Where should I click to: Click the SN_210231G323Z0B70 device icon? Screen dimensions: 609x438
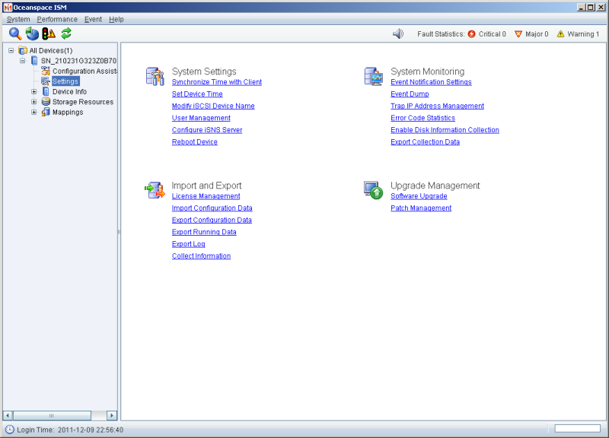point(34,61)
